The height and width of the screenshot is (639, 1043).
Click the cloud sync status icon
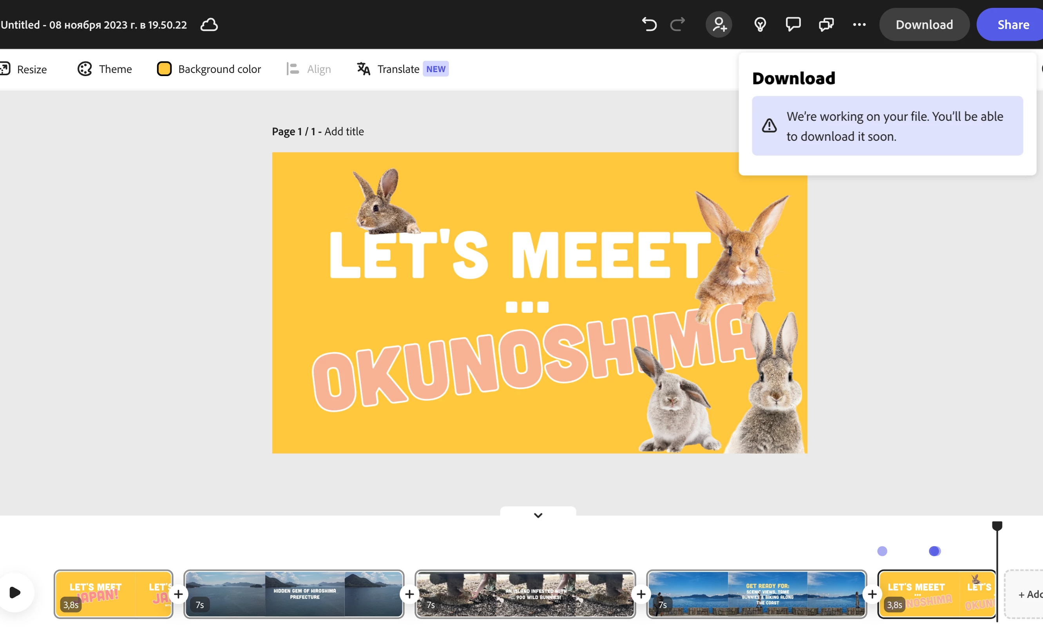(x=209, y=25)
